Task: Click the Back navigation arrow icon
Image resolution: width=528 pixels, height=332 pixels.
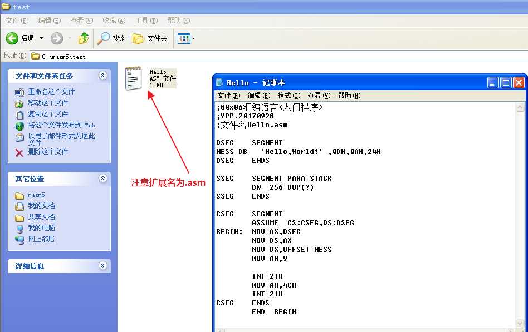Action: click(x=12, y=38)
